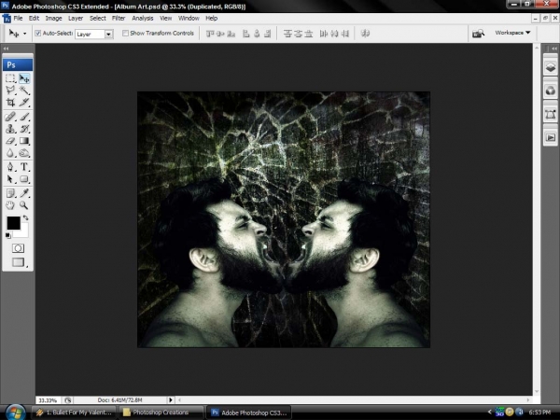Toggle Quick Mask mode
This screenshot has height=420, width=560.
click(x=18, y=248)
